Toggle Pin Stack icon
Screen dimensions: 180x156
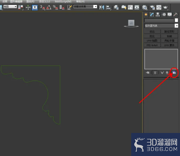click(x=147, y=73)
